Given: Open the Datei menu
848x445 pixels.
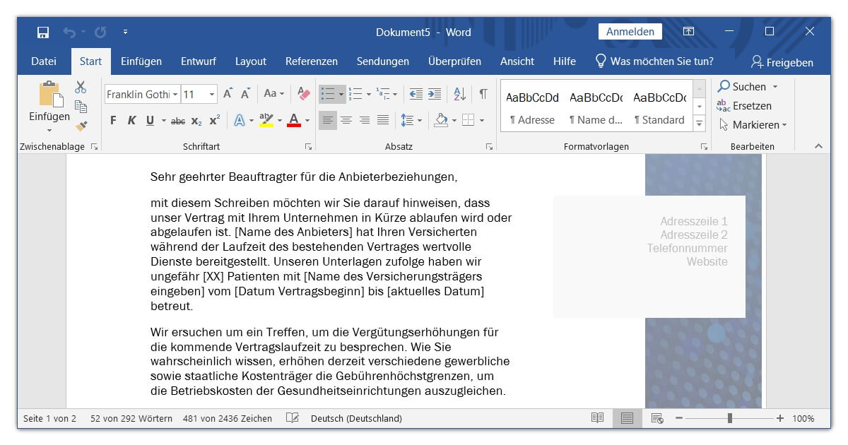Looking at the screenshot, I should point(43,61).
